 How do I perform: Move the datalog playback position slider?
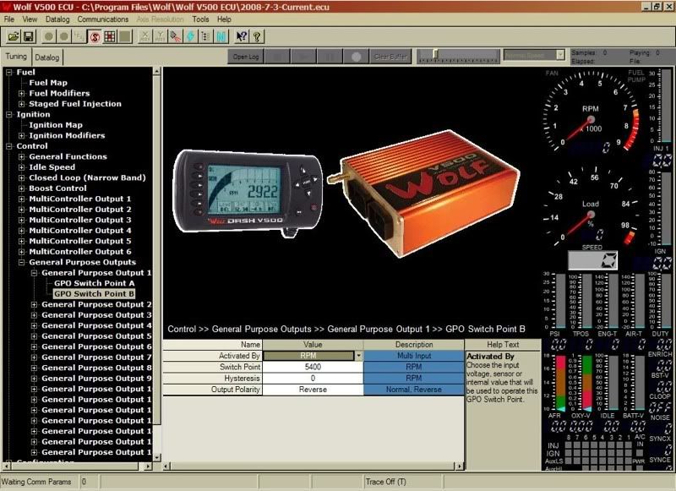pos(435,54)
